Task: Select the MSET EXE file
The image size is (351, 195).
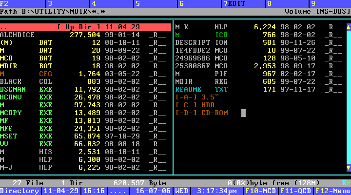Action: click(85, 136)
